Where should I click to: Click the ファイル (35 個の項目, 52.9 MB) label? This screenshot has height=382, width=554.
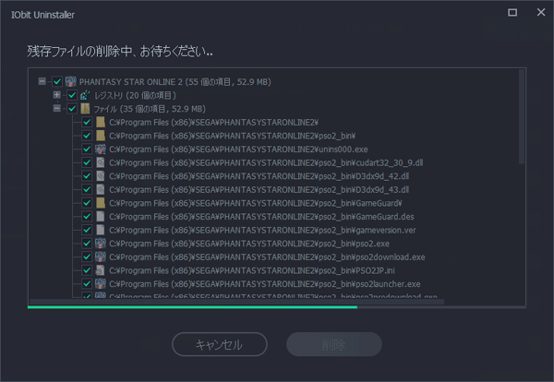point(150,109)
